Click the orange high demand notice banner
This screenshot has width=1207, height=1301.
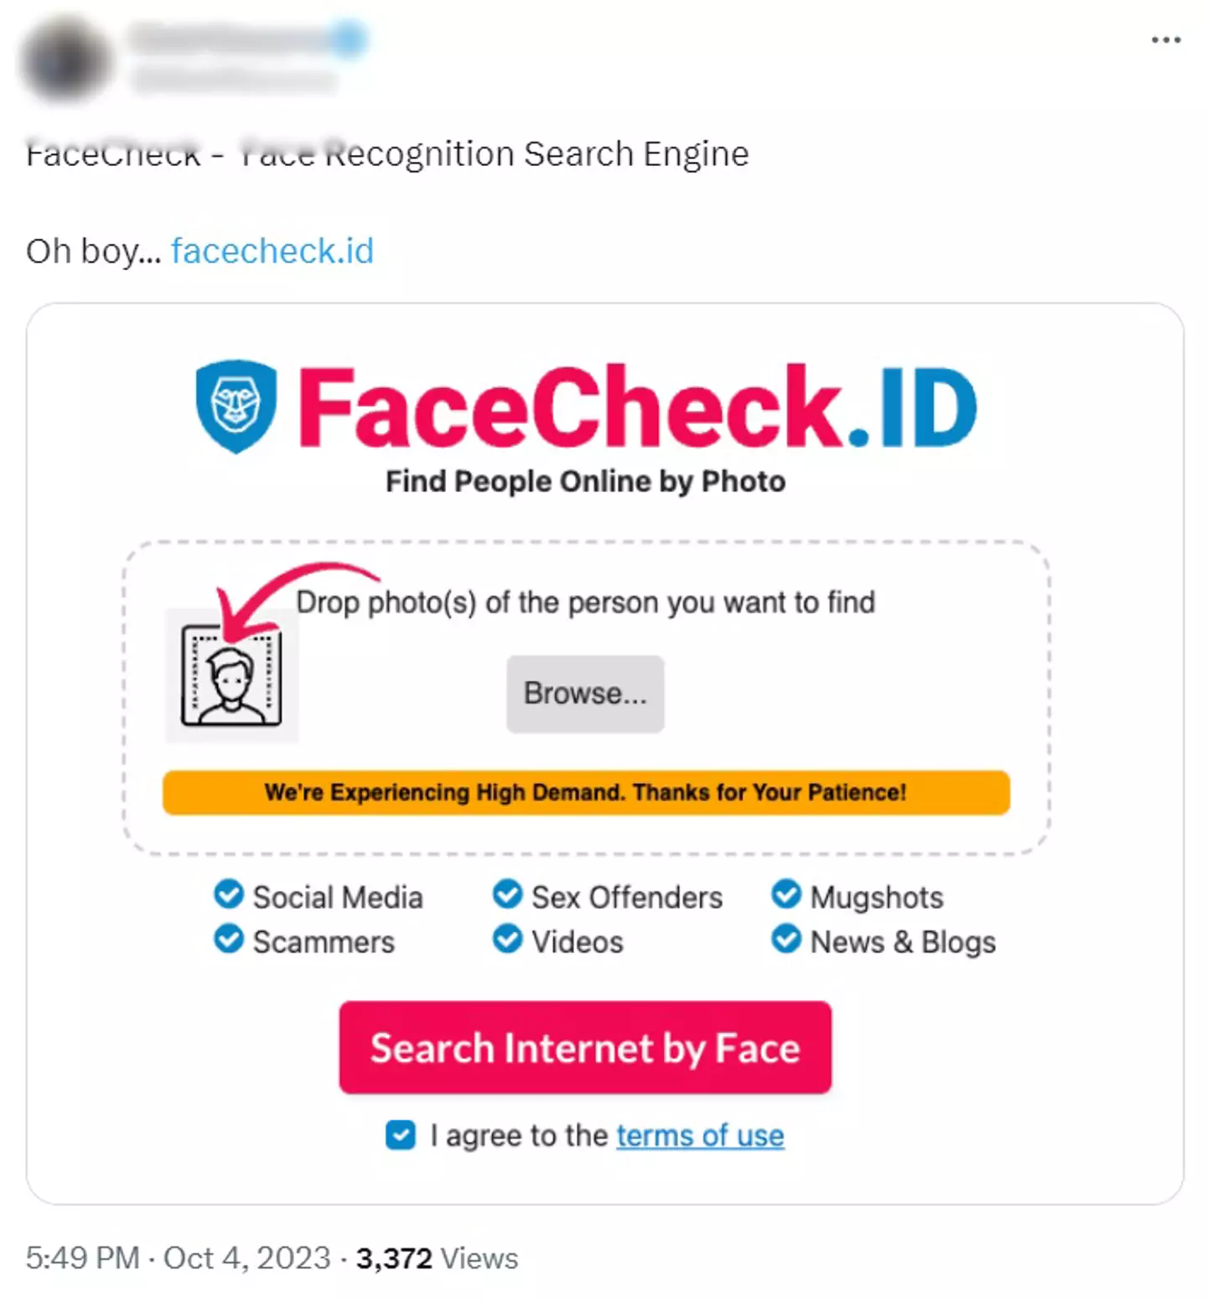pyautogui.click(x=587, y=791)
